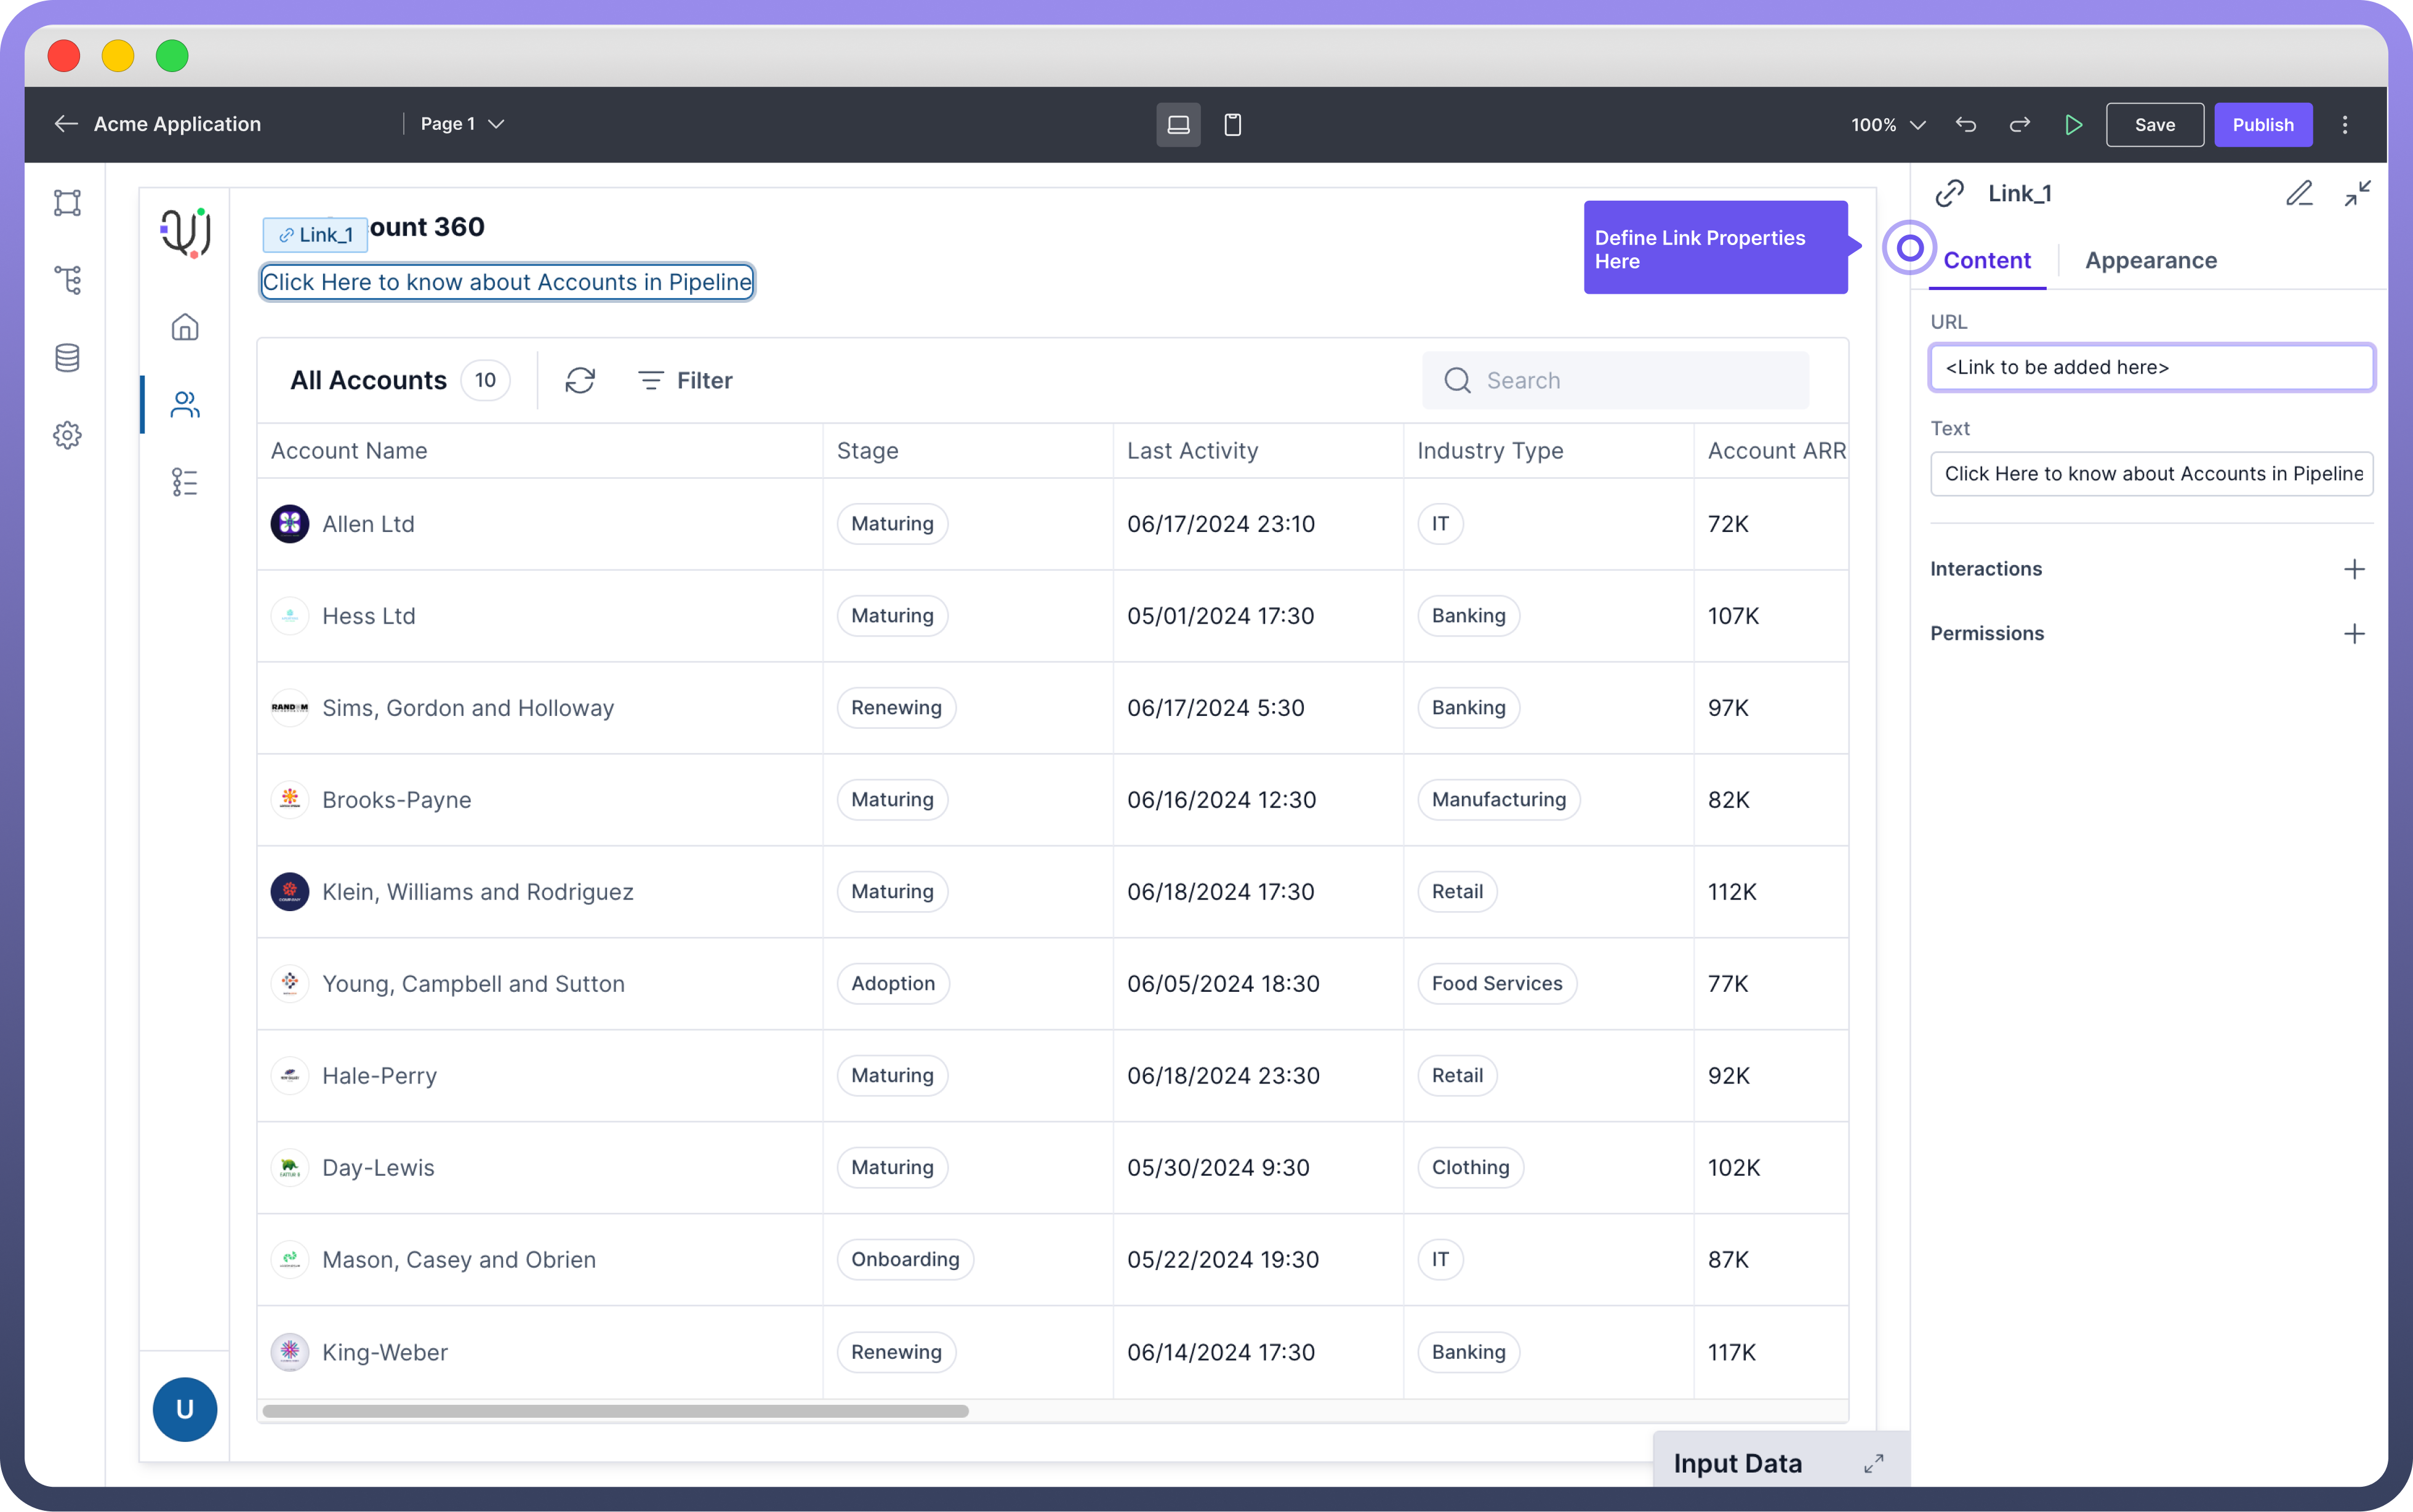Expand the Input Data panel

click(x=1873, y=1463)
